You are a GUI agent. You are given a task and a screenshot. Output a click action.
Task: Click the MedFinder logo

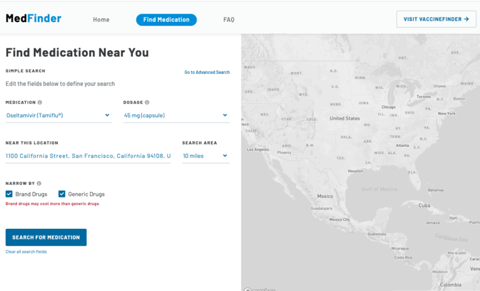tap(33, 19)
